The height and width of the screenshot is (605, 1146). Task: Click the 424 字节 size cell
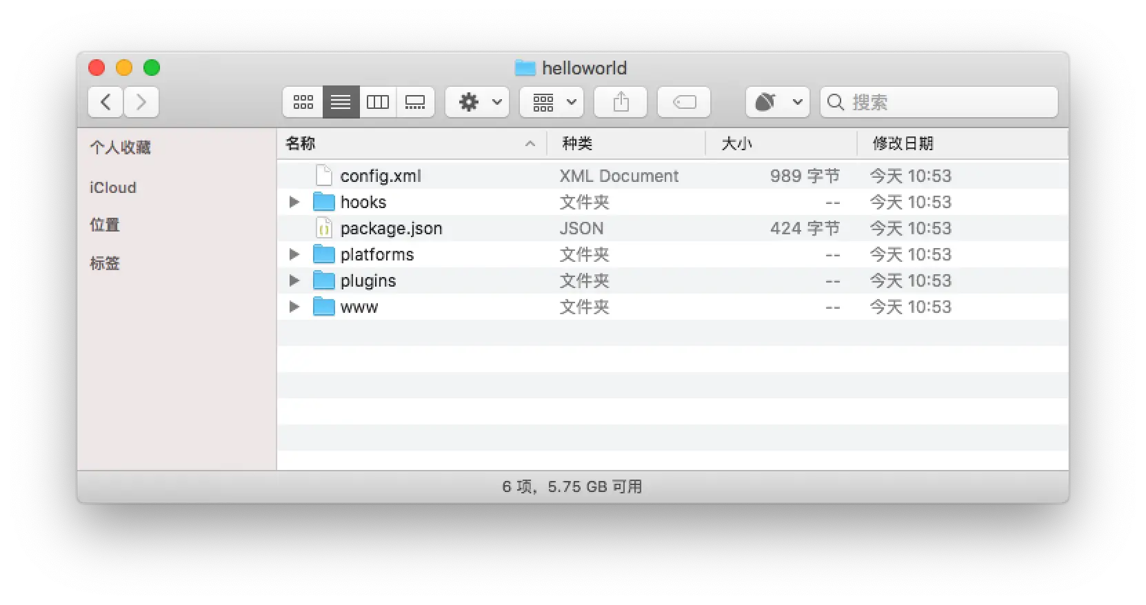[x=805, y=228]
